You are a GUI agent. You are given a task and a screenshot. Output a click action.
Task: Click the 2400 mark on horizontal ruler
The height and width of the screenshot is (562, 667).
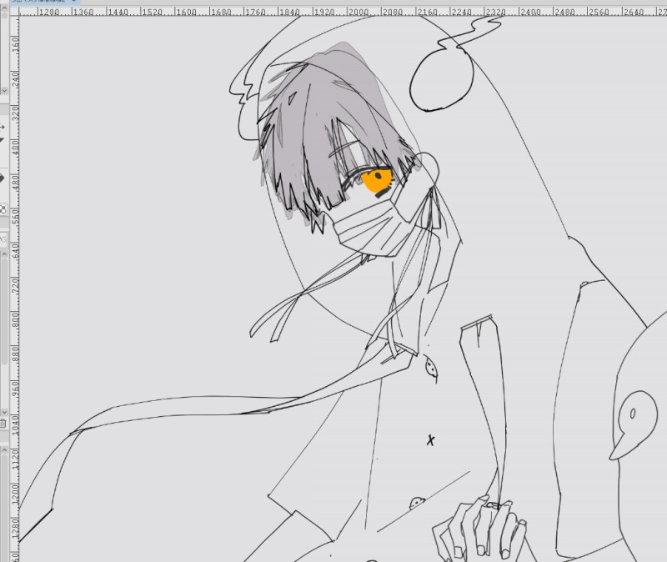(x=530, y=13)
